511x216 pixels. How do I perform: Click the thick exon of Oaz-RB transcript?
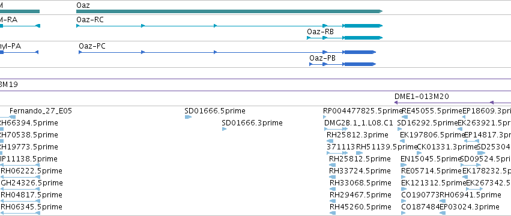pyautogui.click(x=363, y=38)
